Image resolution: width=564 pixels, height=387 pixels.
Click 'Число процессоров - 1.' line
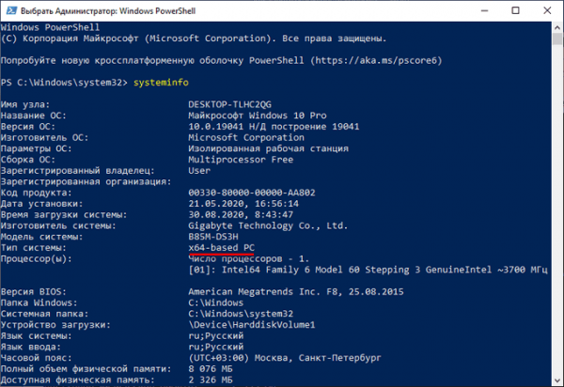coord(248,258)
